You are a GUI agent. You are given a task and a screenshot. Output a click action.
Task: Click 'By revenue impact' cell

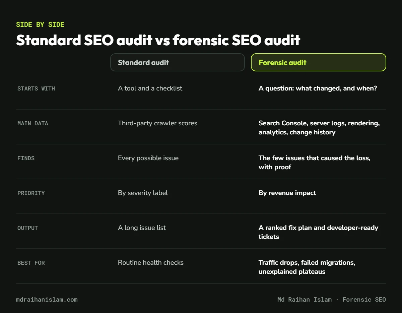[287, 193]
